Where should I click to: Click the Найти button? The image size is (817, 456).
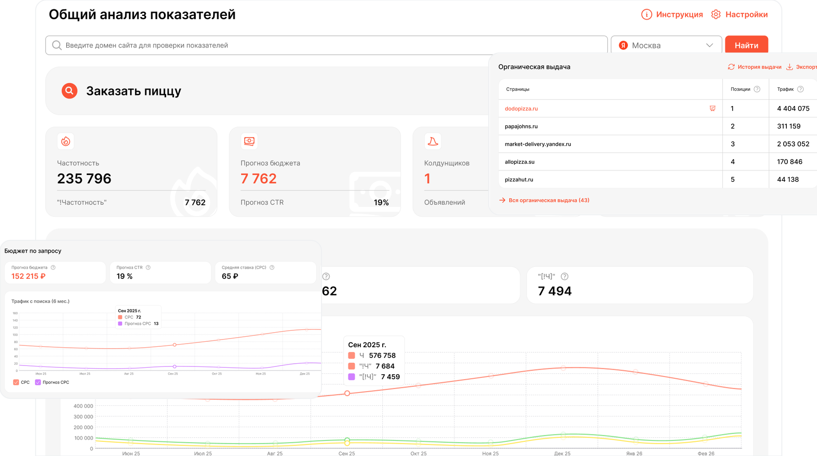pos(747,45)
